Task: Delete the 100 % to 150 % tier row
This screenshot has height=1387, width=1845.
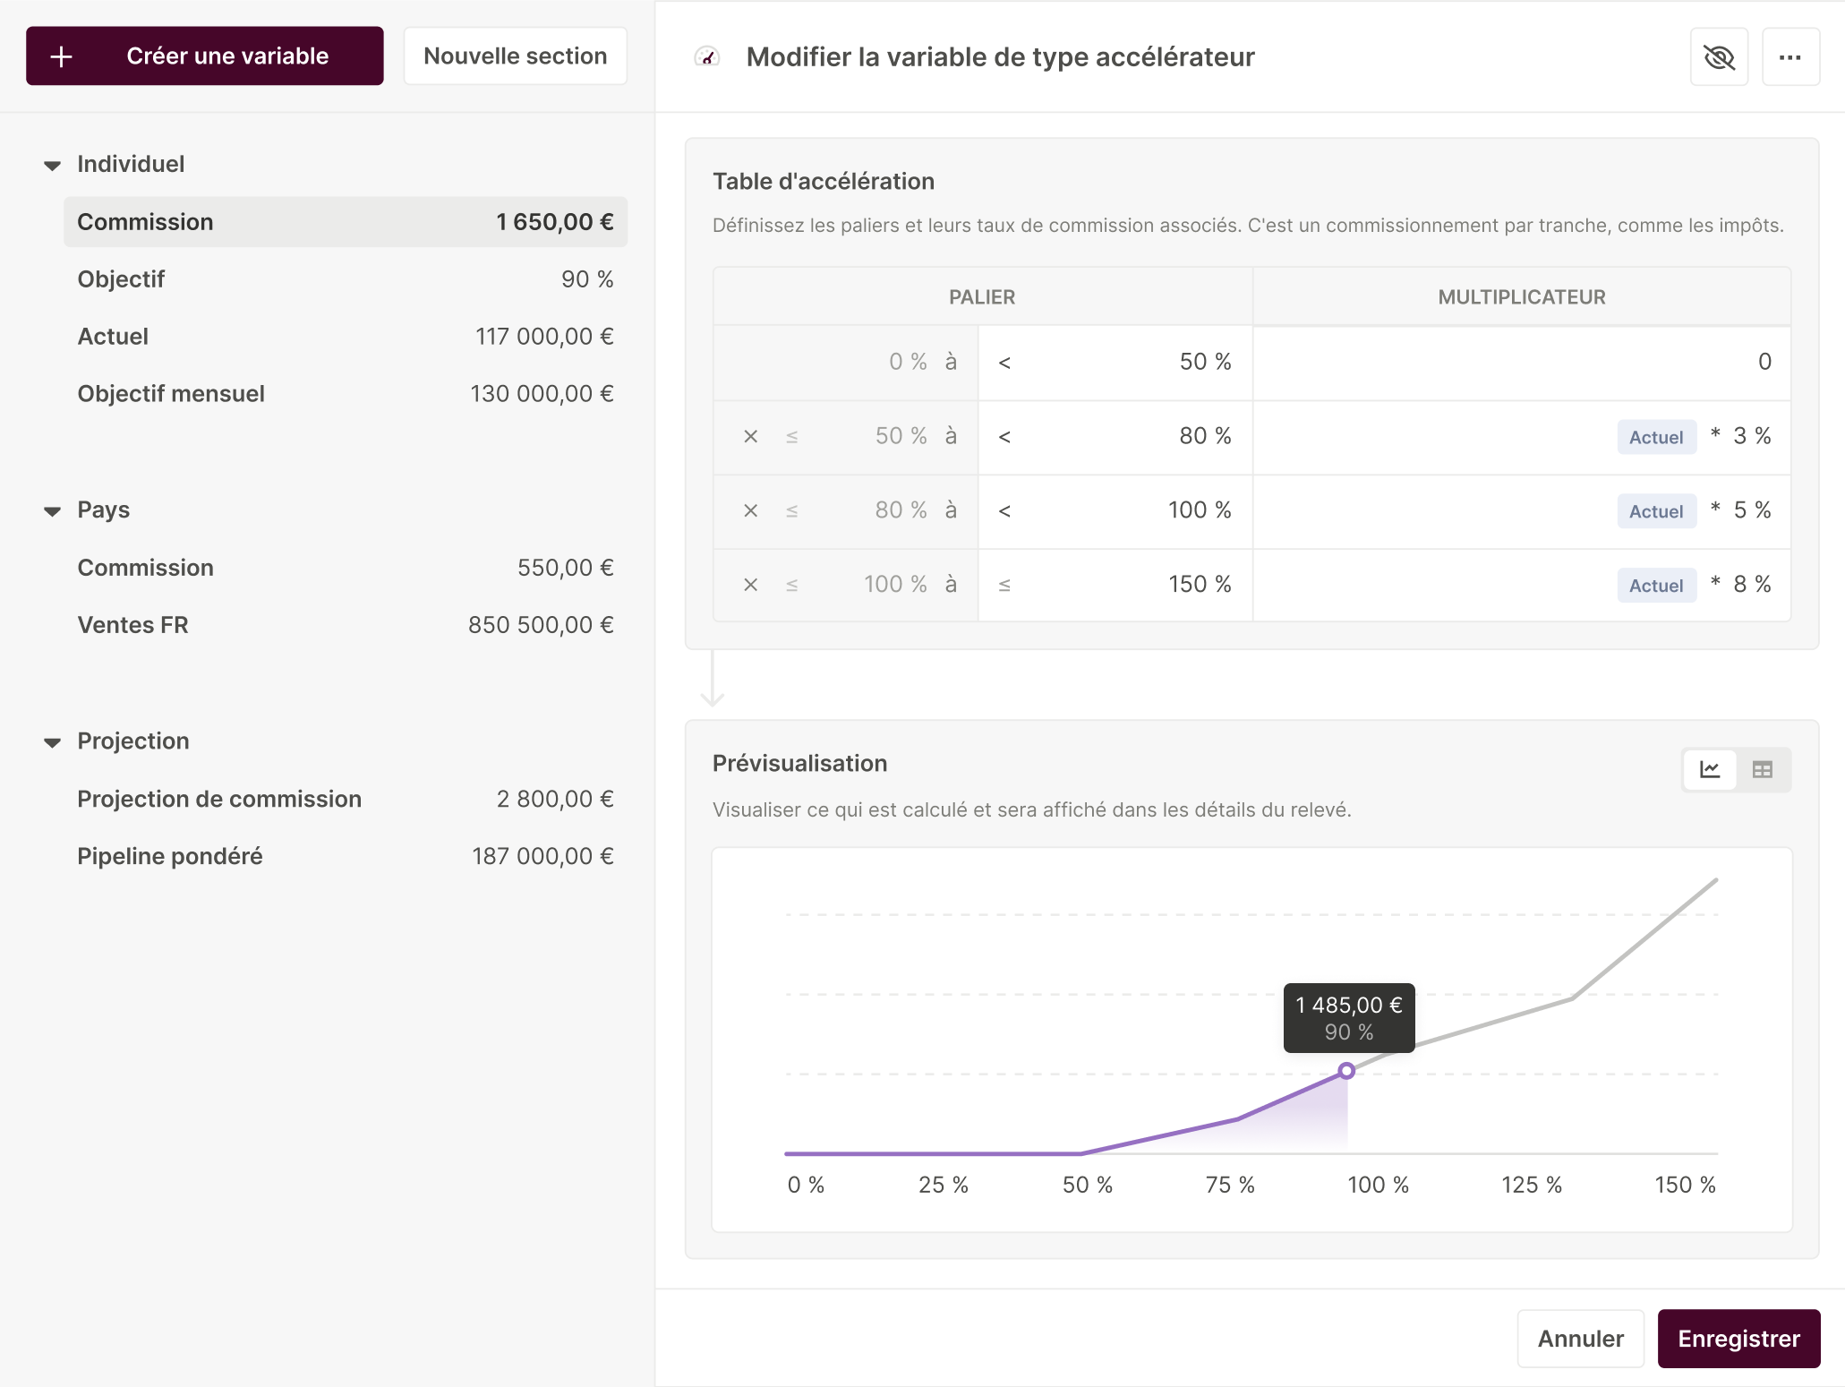Action: pos(750,586)
